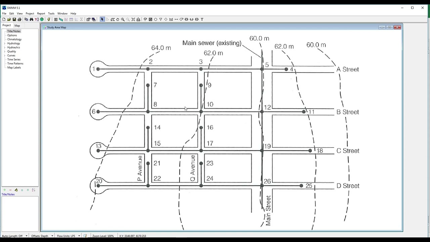Click the Edit object icon in browser
Viewport: 430px width, 242px height.
coord(16,190)
